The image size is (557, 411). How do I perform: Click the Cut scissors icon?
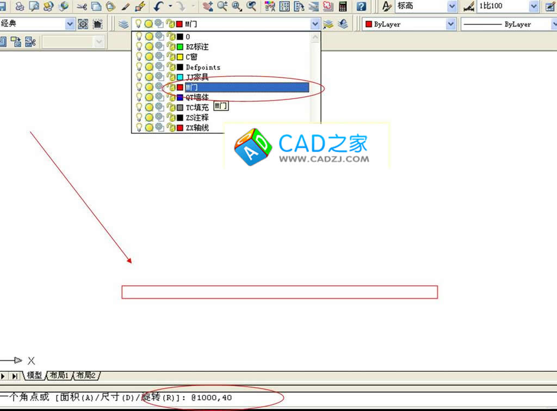pyautogui.click(x=82, y=7)
